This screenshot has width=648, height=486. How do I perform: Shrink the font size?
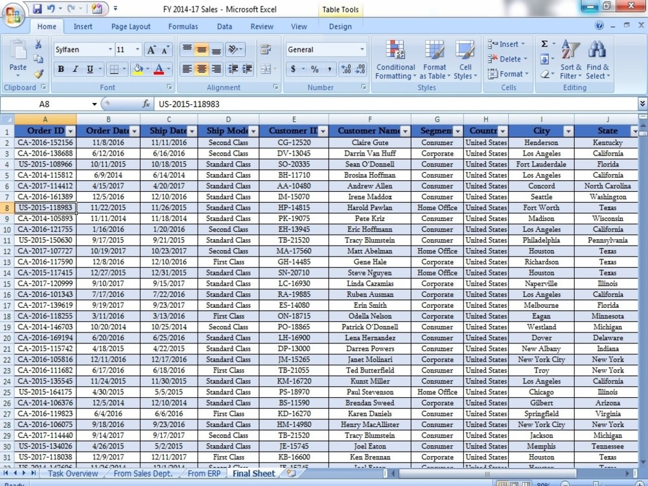pyautogui.click(x=165, y=50)
